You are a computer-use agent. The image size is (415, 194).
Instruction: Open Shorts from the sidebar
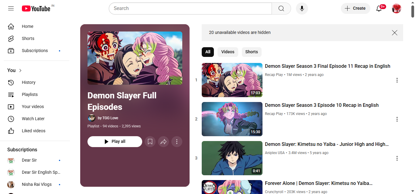[x=36, y=38]
